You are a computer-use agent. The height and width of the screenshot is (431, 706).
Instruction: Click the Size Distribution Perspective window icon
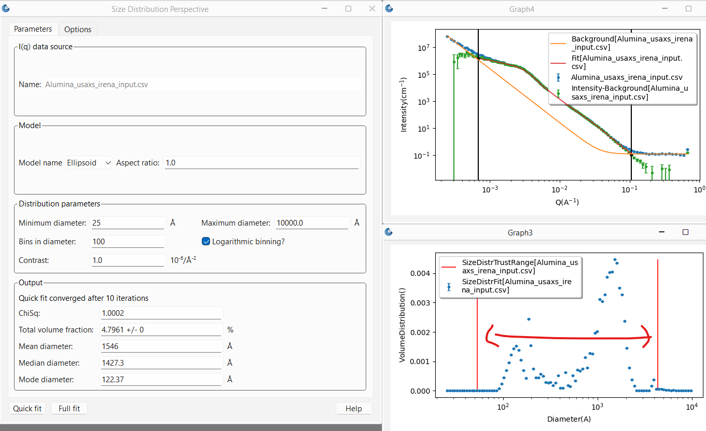coord(6,9)
